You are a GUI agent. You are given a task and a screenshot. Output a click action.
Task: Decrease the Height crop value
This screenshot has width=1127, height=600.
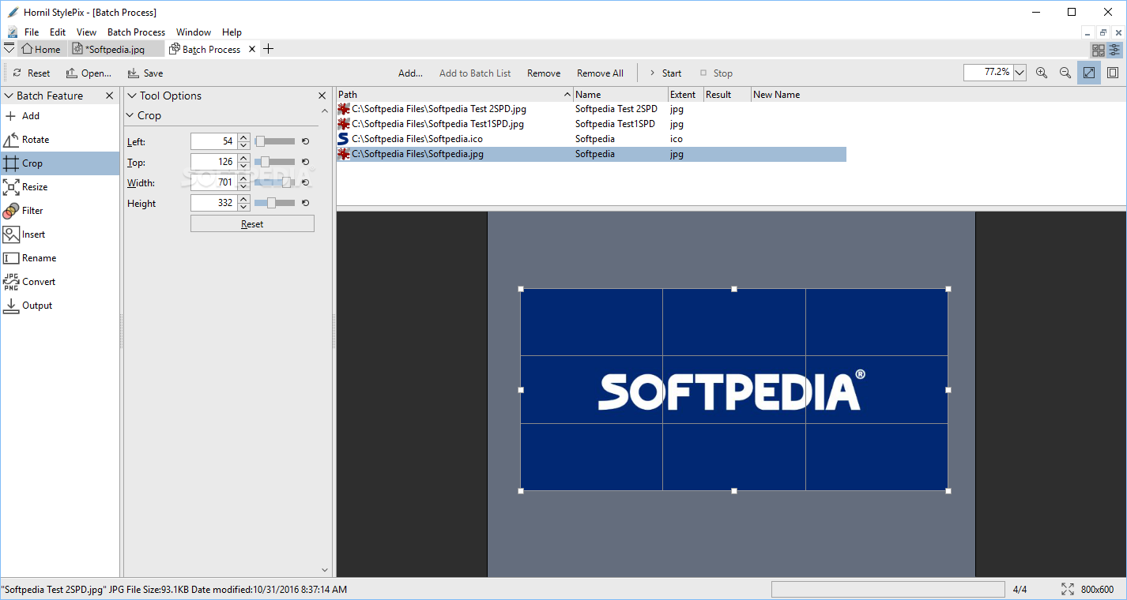point(243,207)
